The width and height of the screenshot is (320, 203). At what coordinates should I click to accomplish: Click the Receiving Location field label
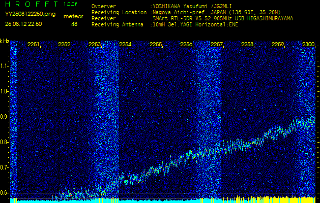pyautogui.click(x=119, y=12)
